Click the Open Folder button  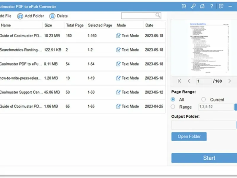pos(189,136)
